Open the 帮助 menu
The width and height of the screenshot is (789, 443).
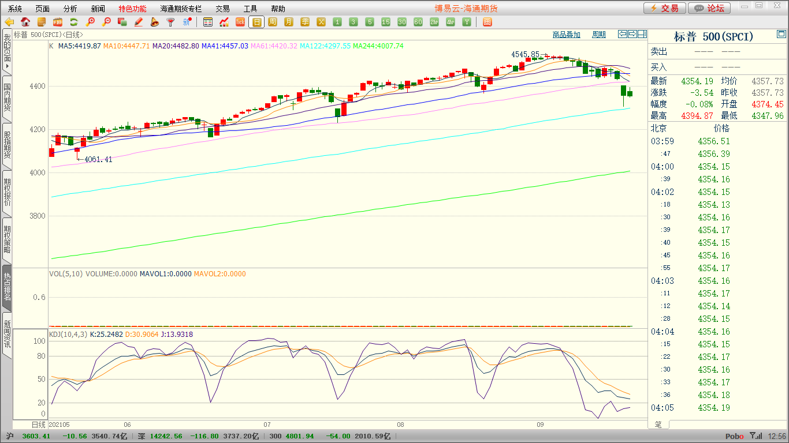tap(278, 9)
